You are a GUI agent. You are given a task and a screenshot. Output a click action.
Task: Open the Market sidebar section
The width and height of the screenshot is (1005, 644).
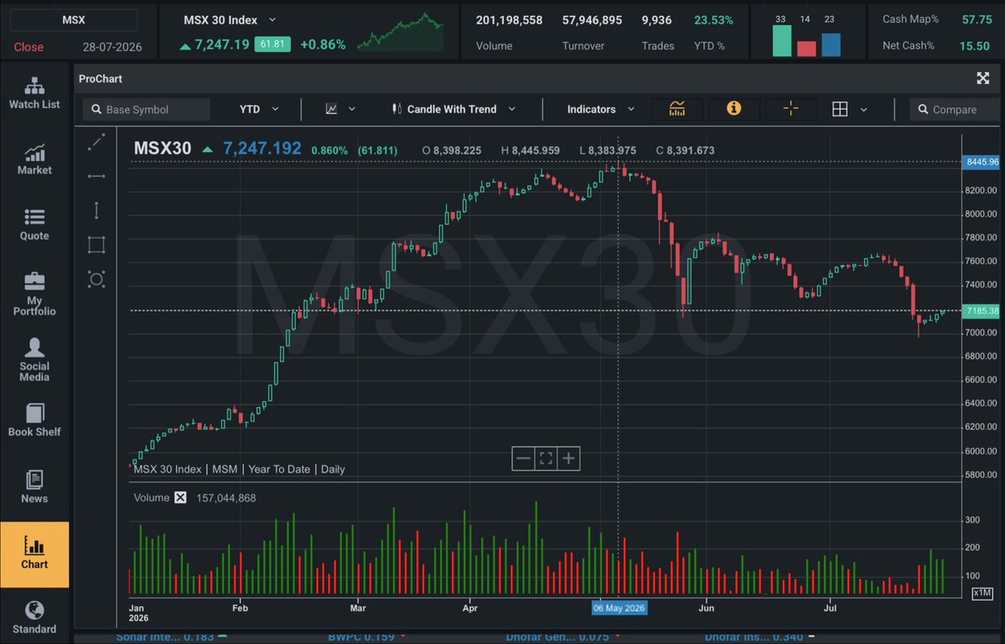(x=34, y=159)
